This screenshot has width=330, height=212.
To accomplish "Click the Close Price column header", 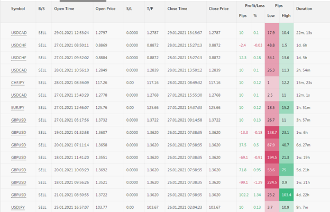I will click(x=218, y=9).
